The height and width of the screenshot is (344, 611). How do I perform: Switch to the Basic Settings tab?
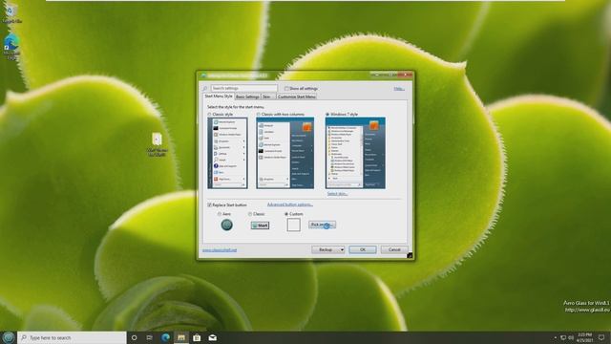click(247, 97)
